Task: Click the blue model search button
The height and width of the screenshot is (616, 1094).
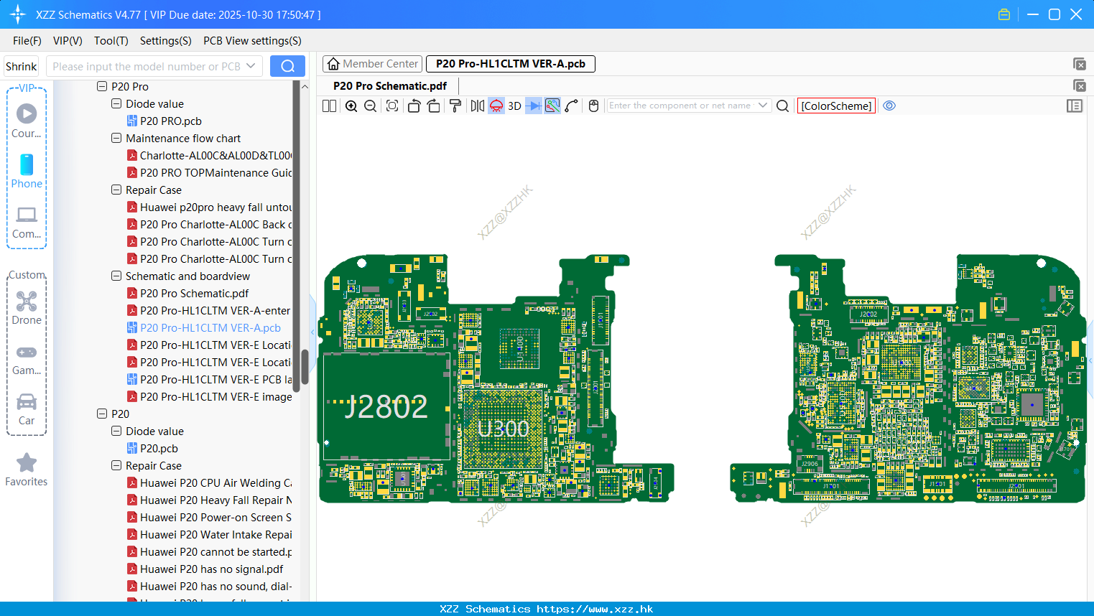Action: 287,66
